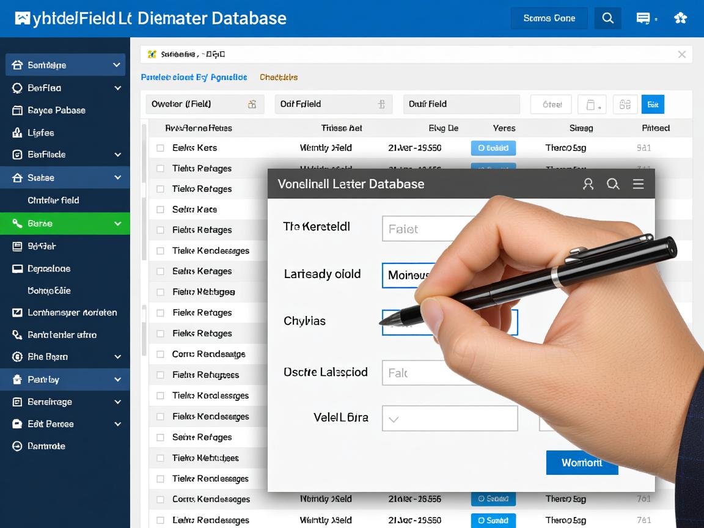Viewport: 704px width, 528px height.
Task: Select checkbox for Corrs Rendsesatge row
Action: tap(160, 354)
